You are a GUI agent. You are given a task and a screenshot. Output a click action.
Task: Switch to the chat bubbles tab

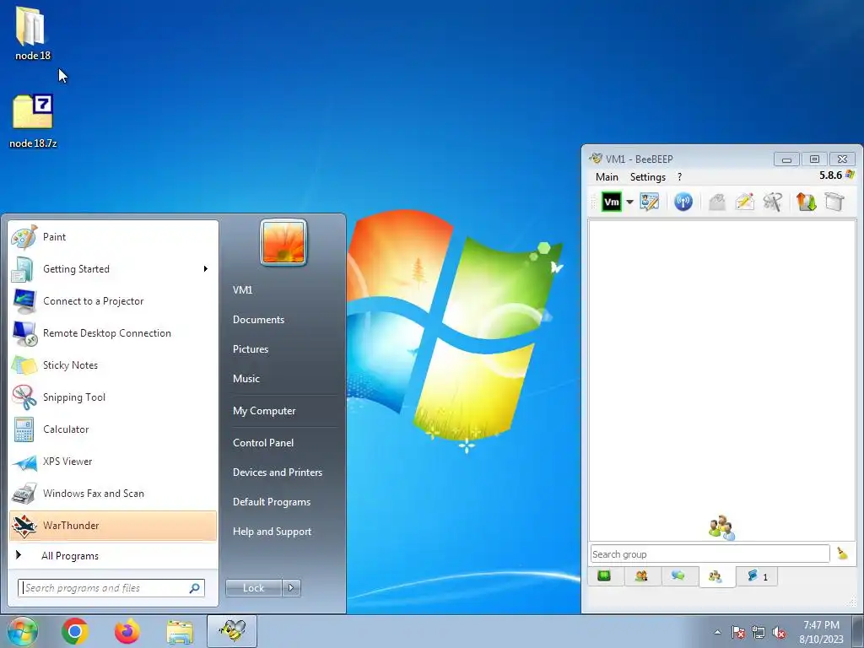678,576
